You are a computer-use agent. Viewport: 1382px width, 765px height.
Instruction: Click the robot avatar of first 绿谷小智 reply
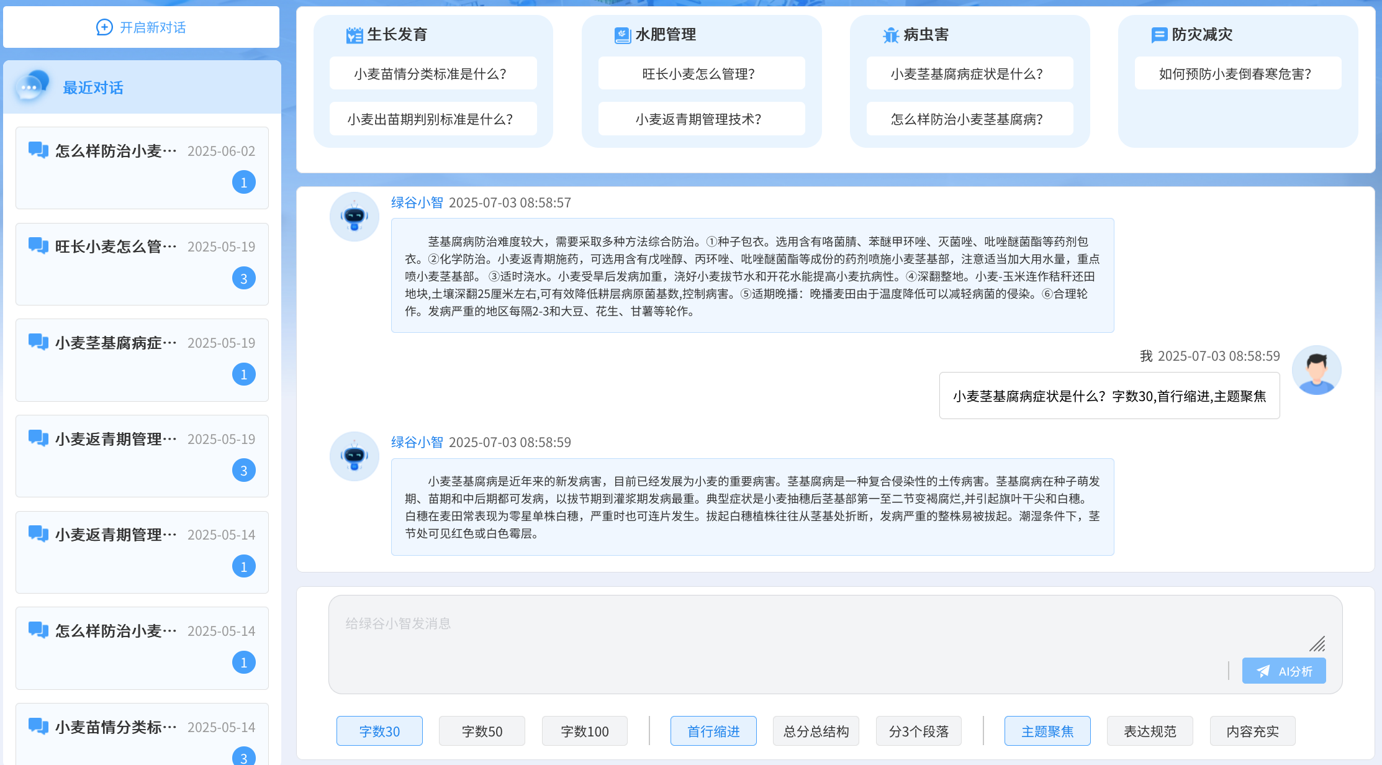(355, 217)
